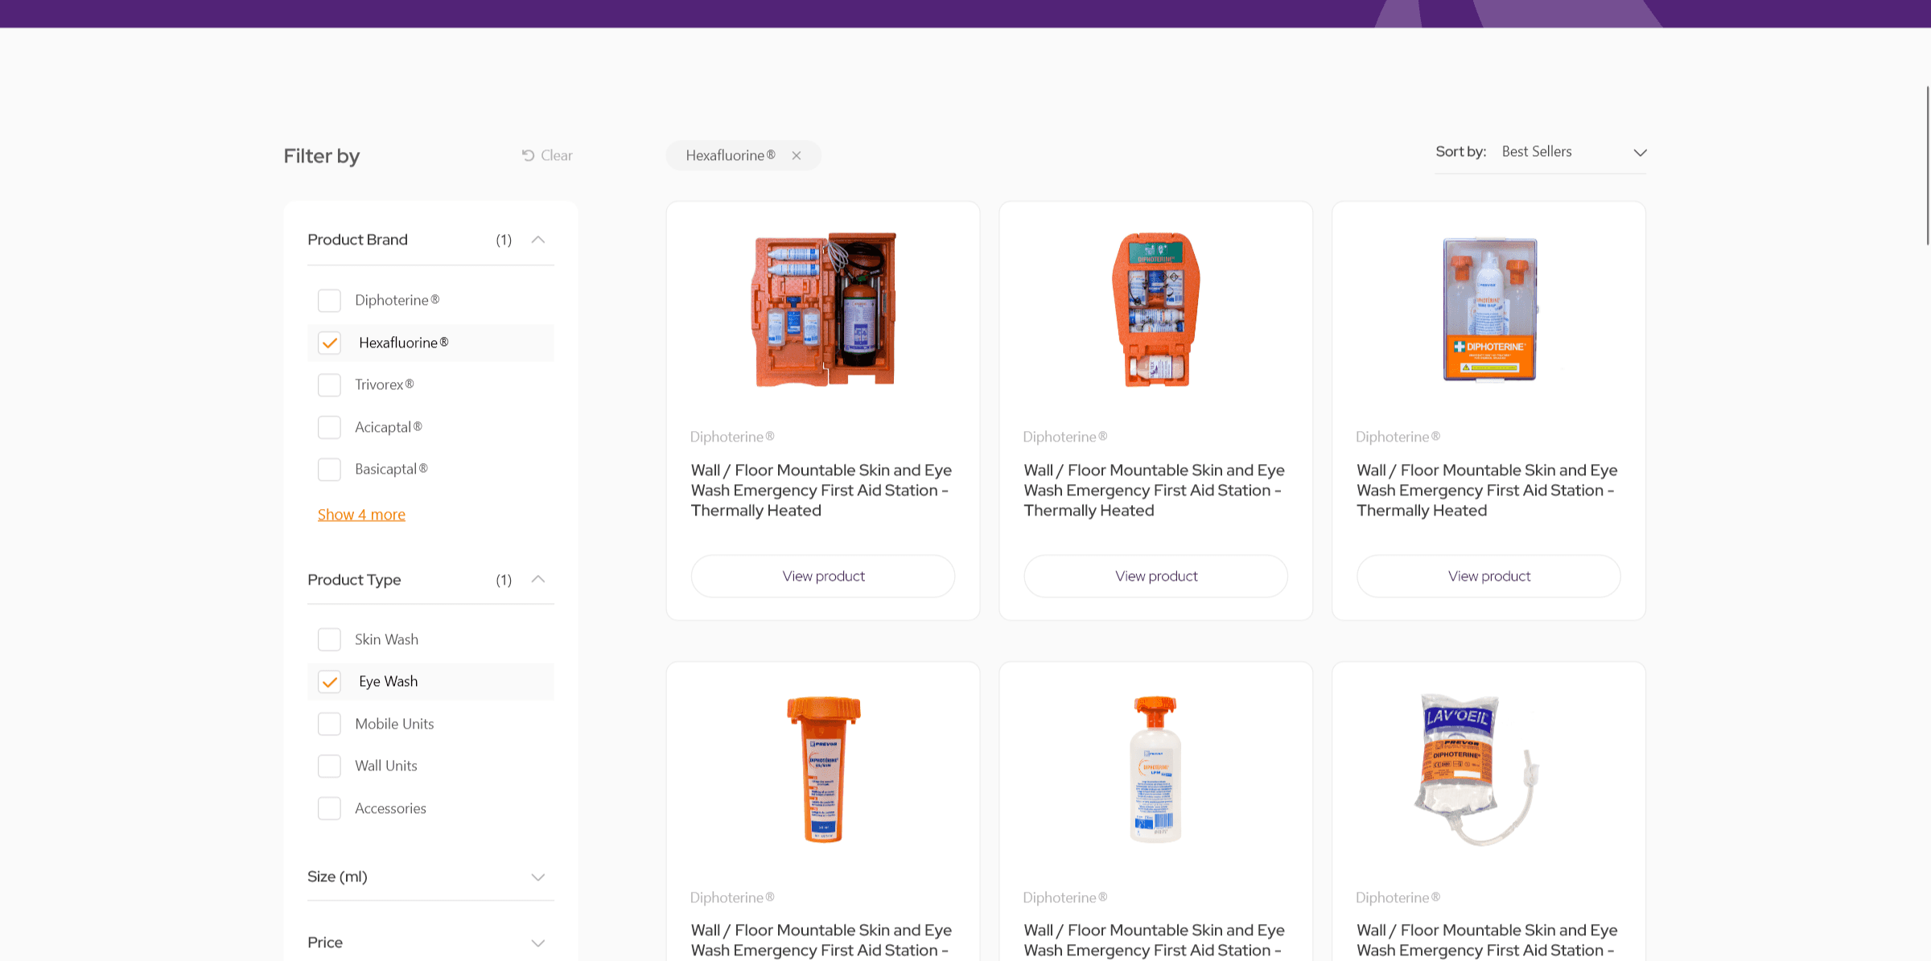Image resolution: width=1931 pixels, height=961 pixels.
Task: Collapse the Product Type filter section chevron
Action: tap(538, 579)
